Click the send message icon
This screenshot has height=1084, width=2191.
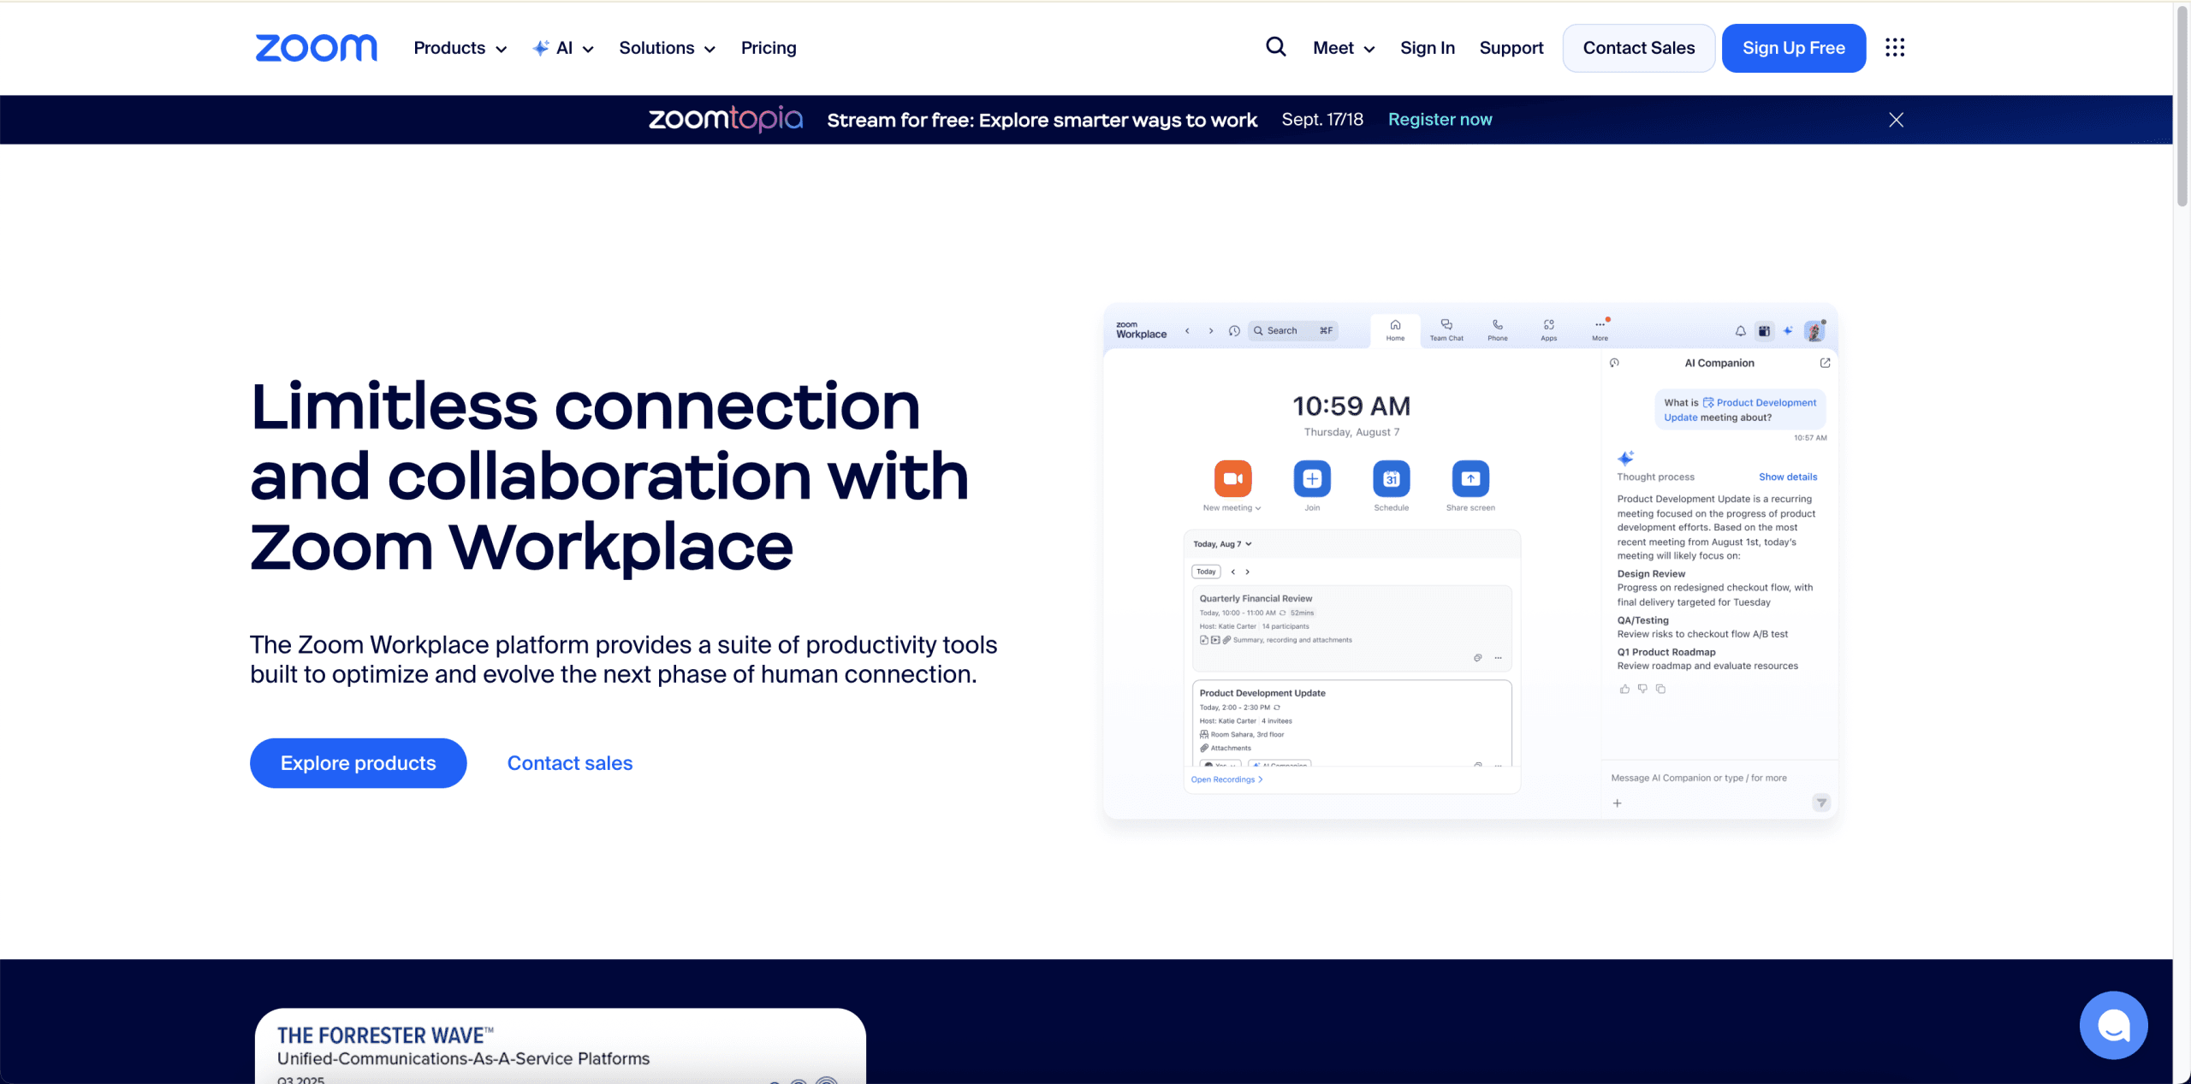click(x=1821, y=803)
